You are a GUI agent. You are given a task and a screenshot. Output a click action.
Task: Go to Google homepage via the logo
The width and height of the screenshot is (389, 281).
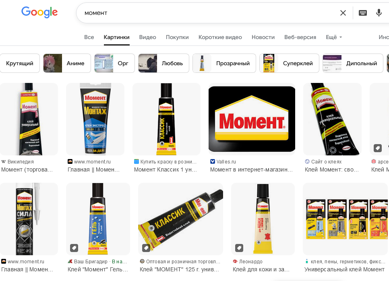point(39,12)
